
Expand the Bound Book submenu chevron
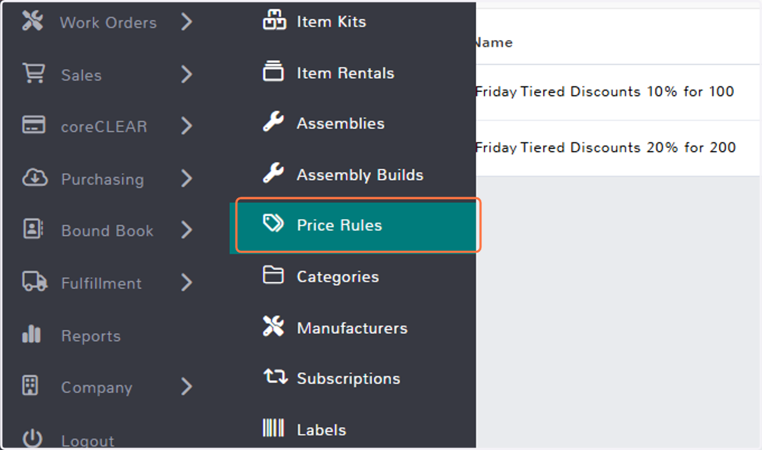tap(185, 230)
